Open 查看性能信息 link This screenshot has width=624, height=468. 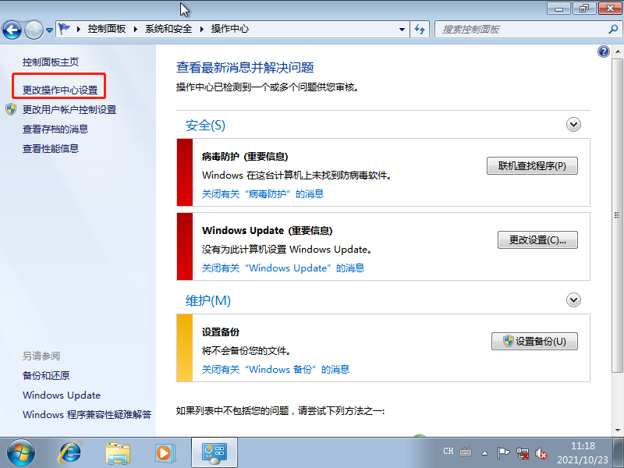click(x=51, y=149)
